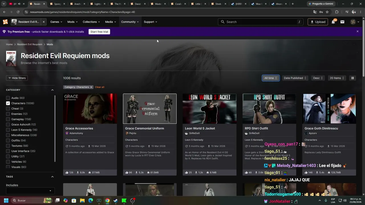Open the user profile avatar menu

[x=355, y=22]
